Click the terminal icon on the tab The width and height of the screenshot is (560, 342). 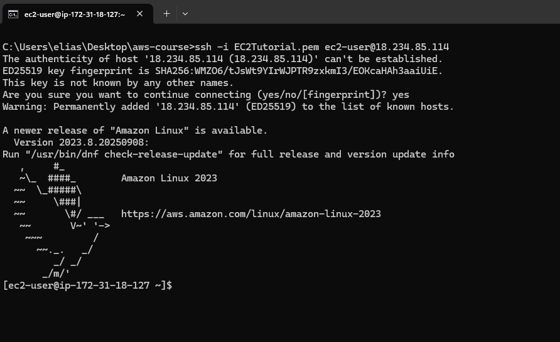click(x=13, y=14)
